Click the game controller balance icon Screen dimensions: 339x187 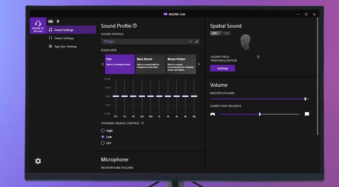[x=213, y=114]
